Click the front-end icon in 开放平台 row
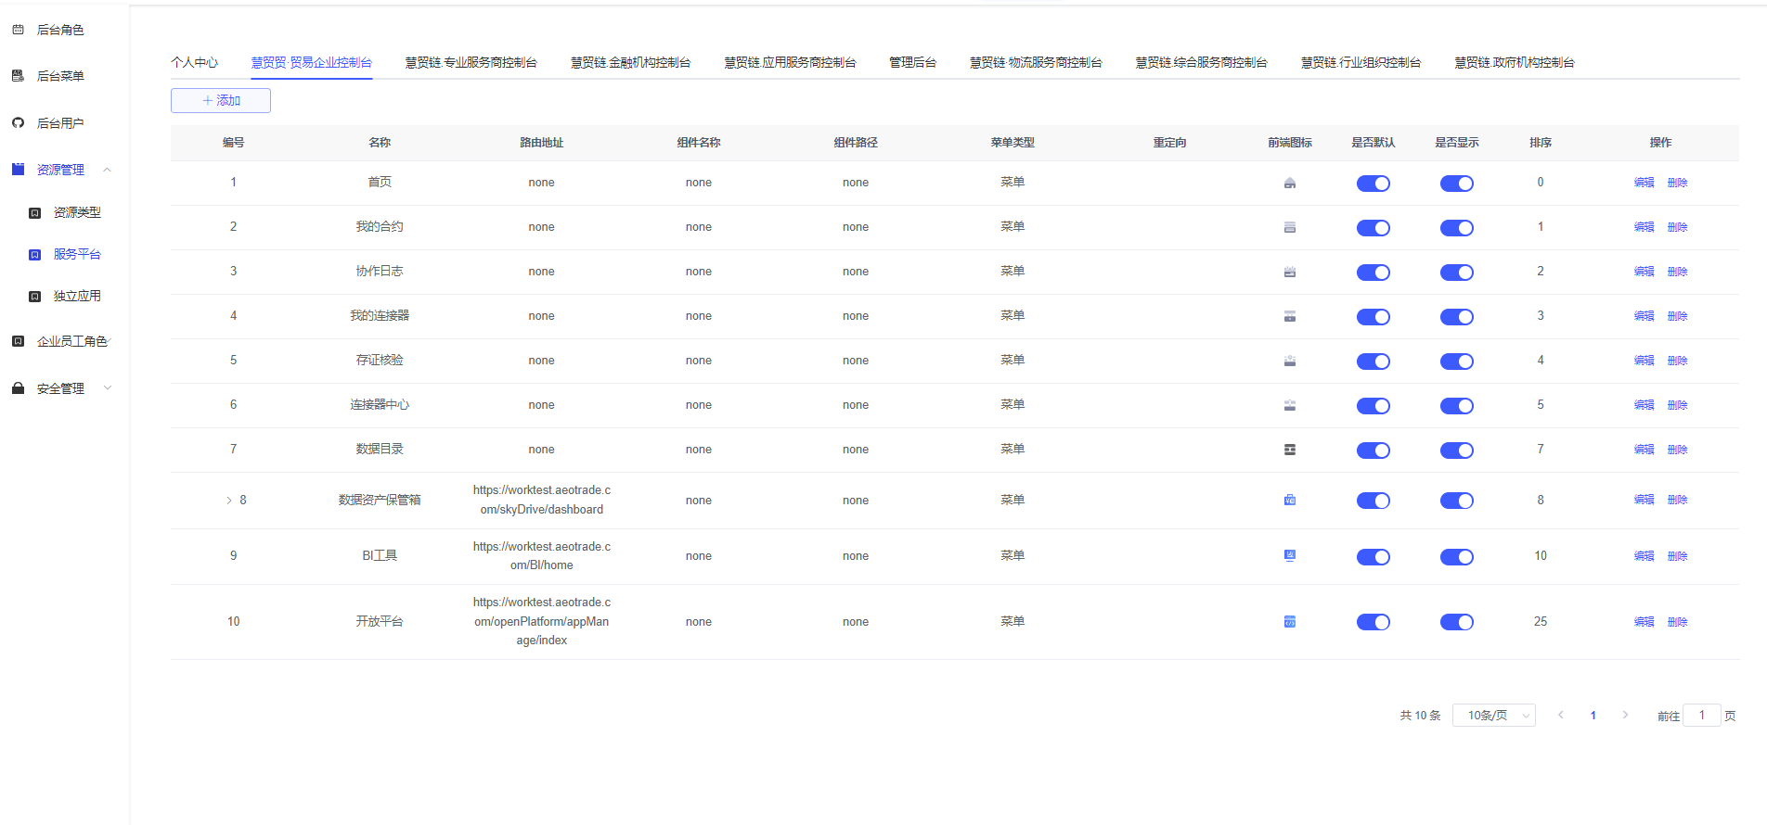1767x825 pixels. (1289, 621)
